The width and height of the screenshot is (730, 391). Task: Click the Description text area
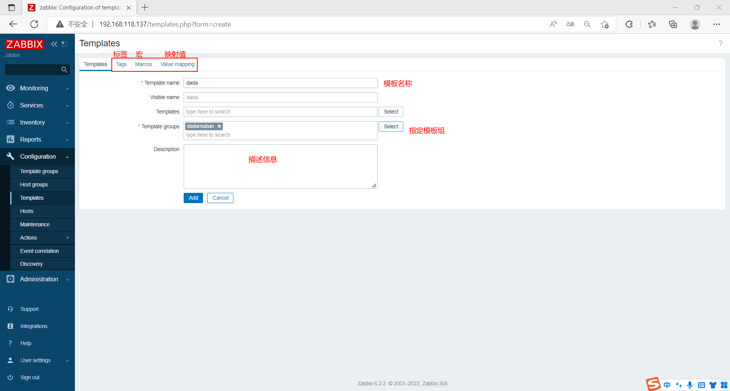pyautogui.click(x=280, y=166)
